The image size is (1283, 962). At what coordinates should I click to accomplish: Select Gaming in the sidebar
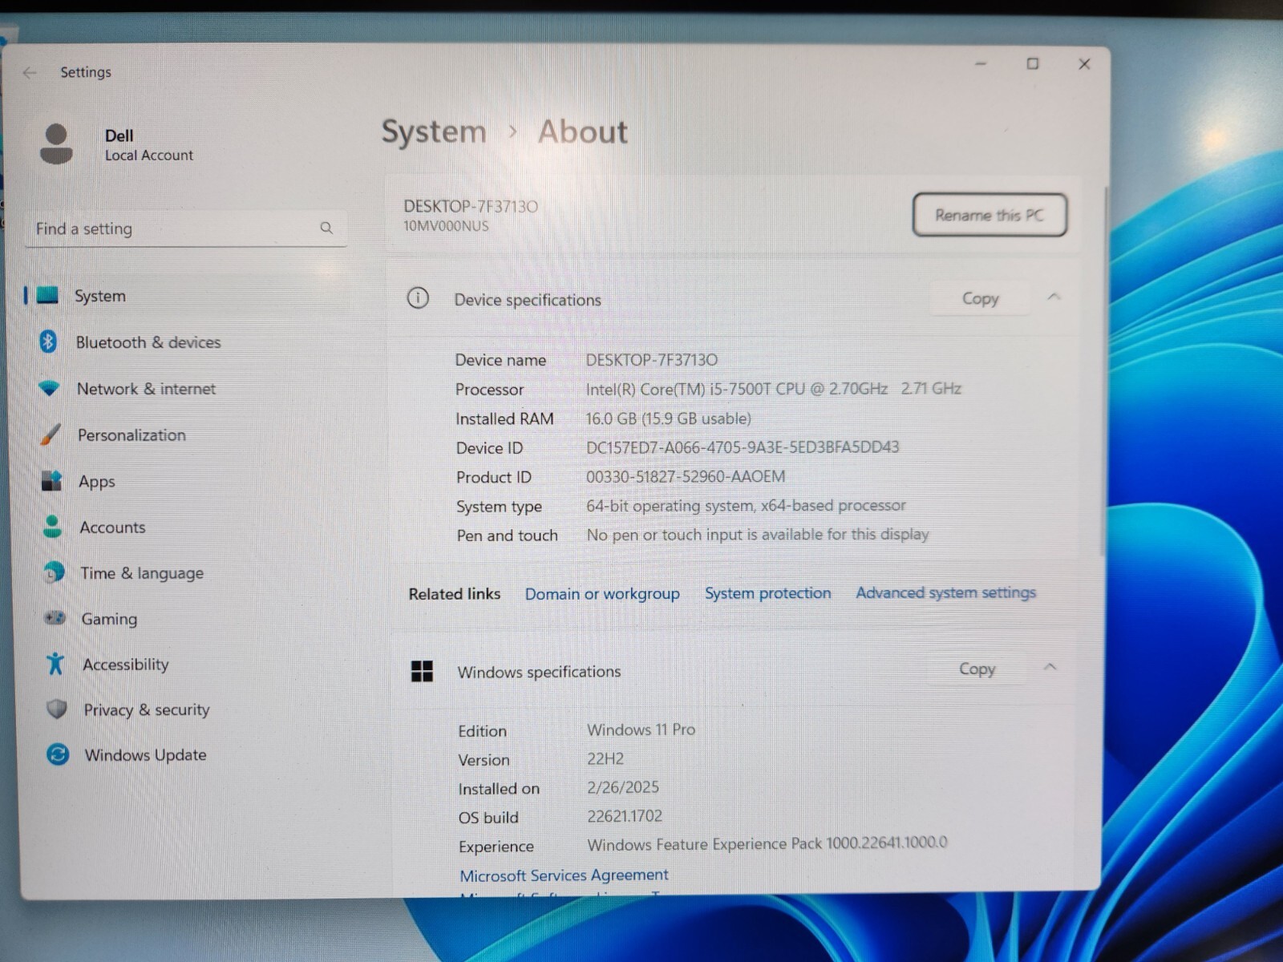109,619
